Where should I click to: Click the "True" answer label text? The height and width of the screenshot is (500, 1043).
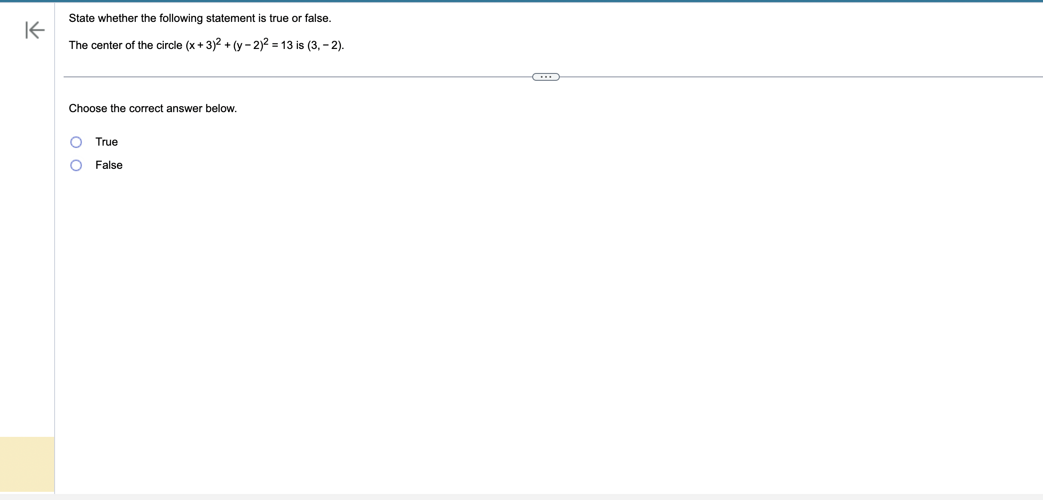pos(107,142)
